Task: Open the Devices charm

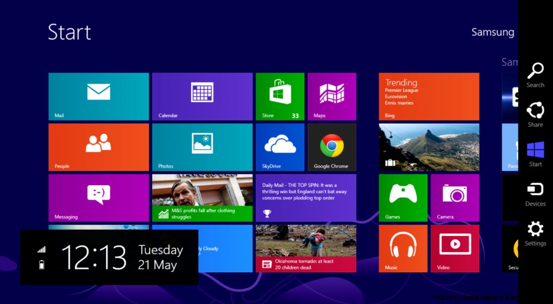Action: pyautogui.click(x=535, y=194)
